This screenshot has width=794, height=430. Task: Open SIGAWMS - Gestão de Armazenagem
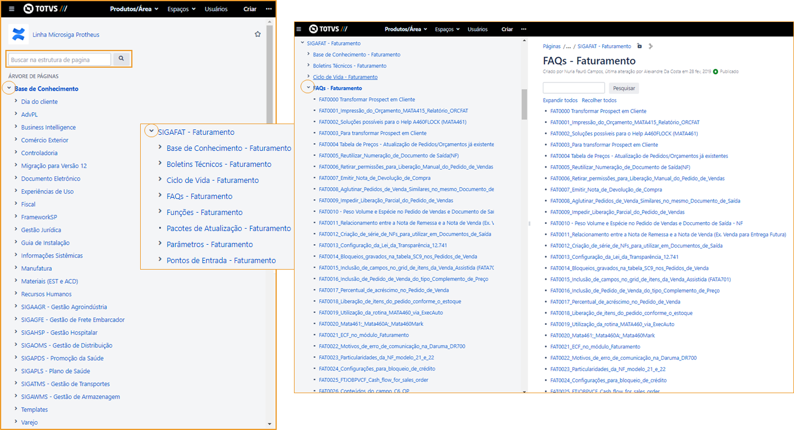point(71,397)
